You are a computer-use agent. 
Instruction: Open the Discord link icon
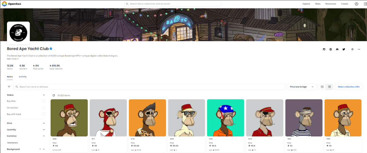337,49
